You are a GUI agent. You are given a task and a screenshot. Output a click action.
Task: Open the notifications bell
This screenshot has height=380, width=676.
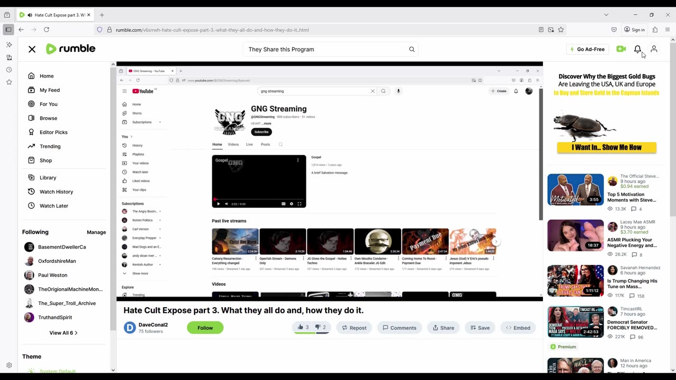tap(637, 49)
